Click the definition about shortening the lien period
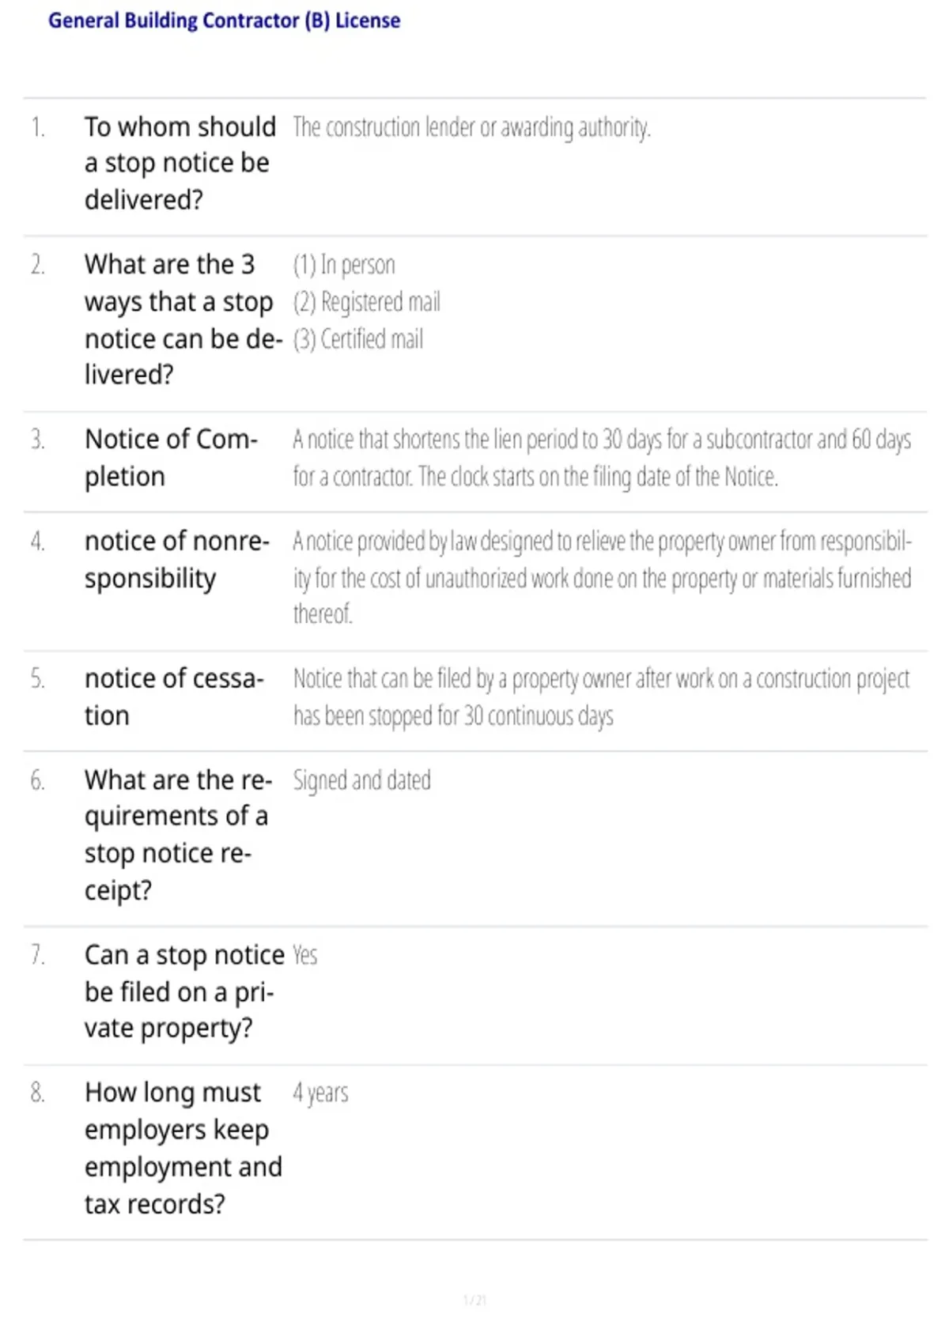 tap(602, 458)
